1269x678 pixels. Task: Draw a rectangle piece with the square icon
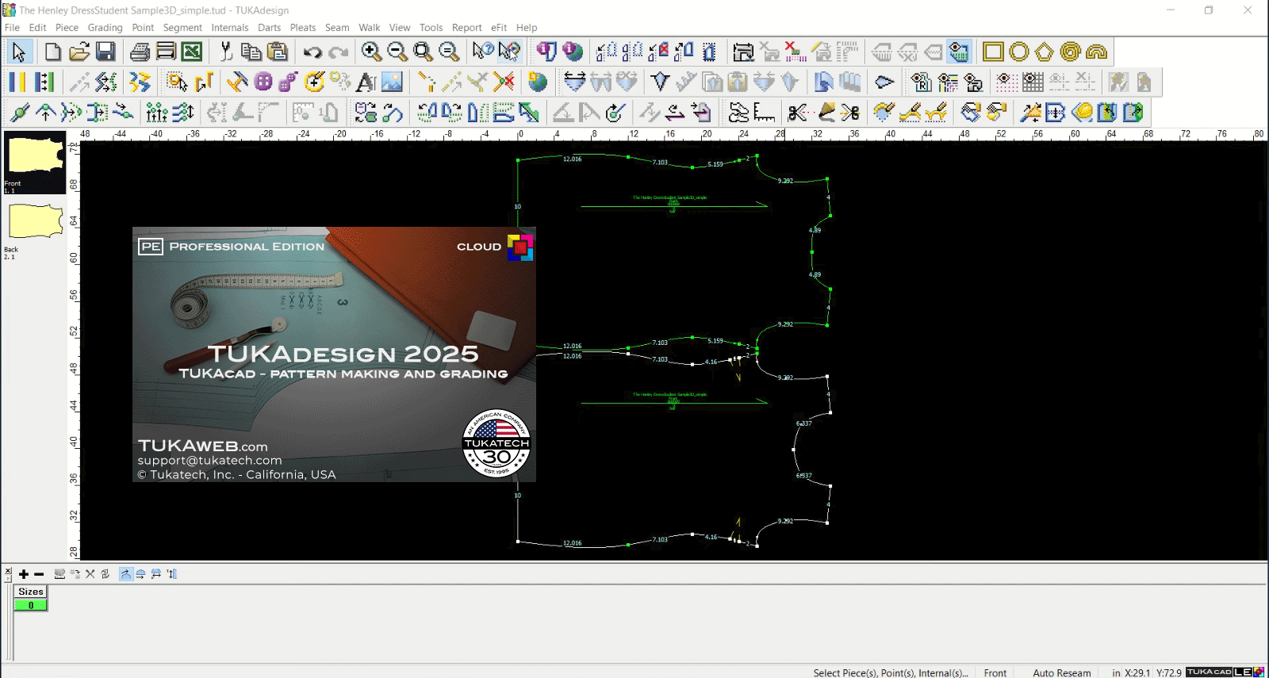click(x=993, y=52)
